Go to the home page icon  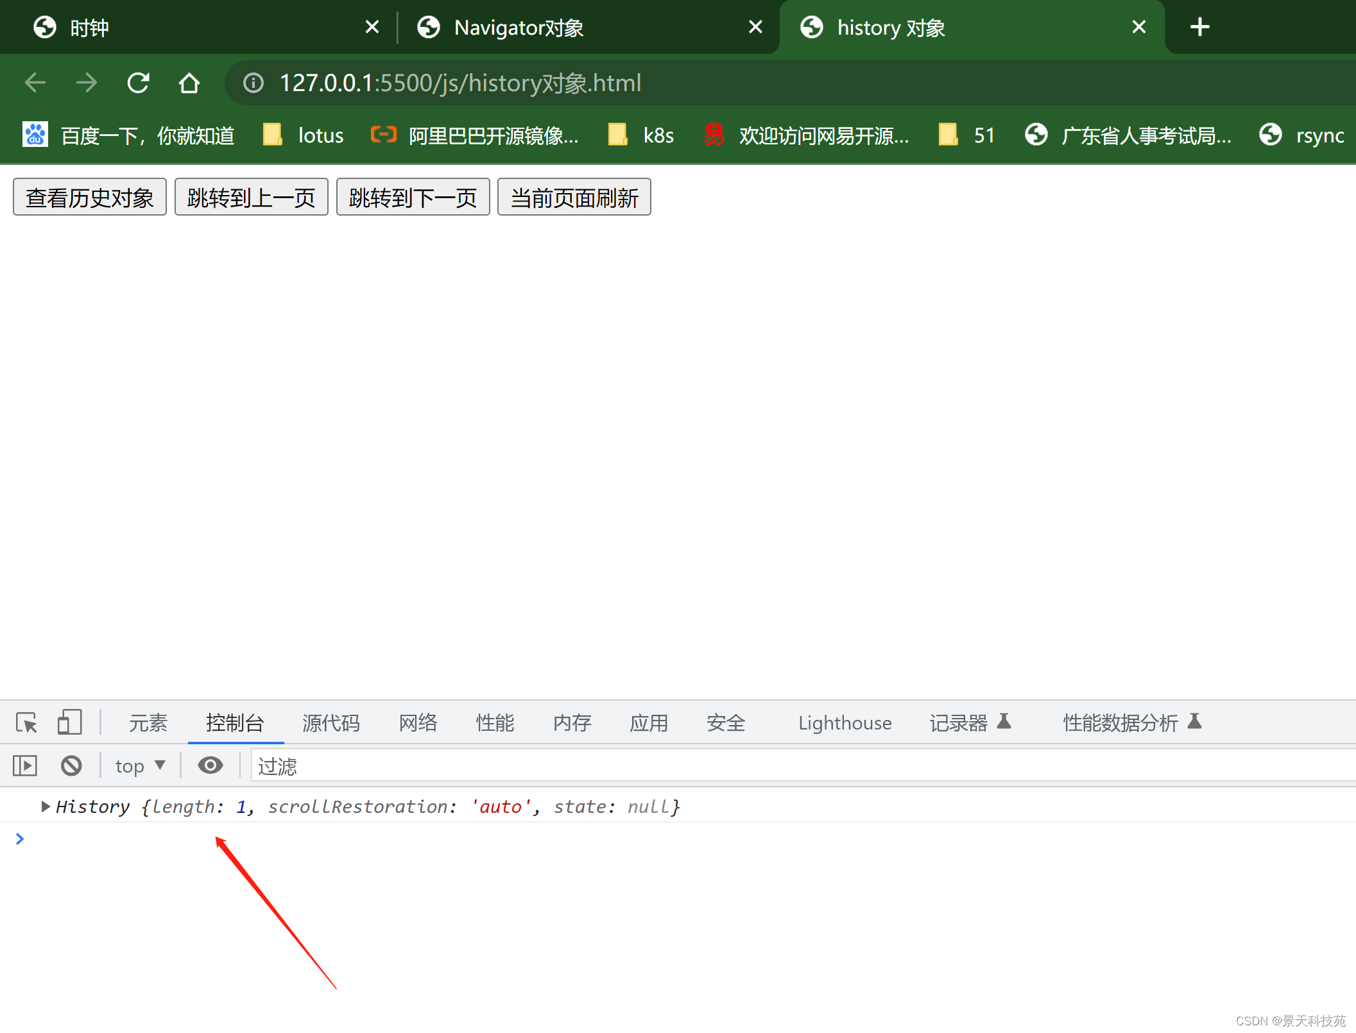189,83
